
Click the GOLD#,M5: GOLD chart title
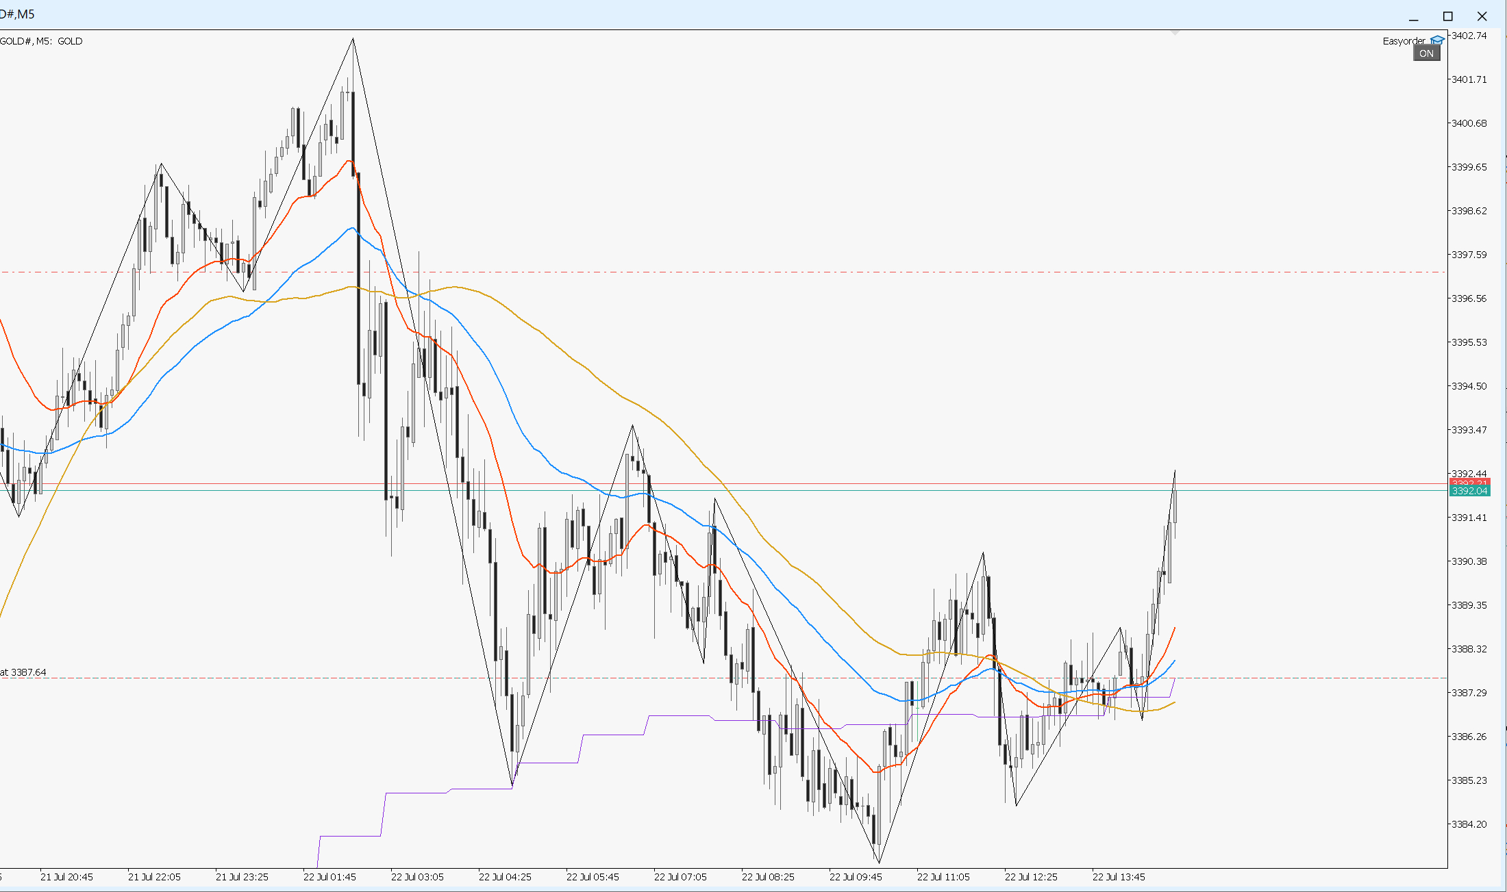coord(41,41)
